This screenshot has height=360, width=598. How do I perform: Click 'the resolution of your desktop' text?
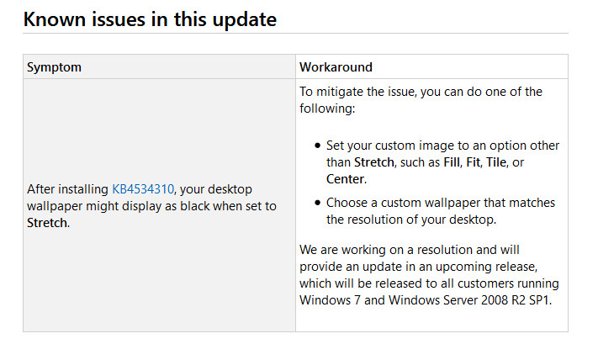pyautogui.click(x=411, y=220)
